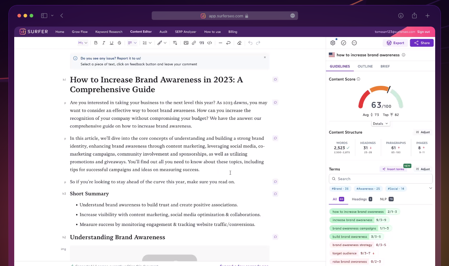The height and width of the screenshot is (266, 449).
Task: Click the info icon beside the keyword title
Action: tap(404, 55)
